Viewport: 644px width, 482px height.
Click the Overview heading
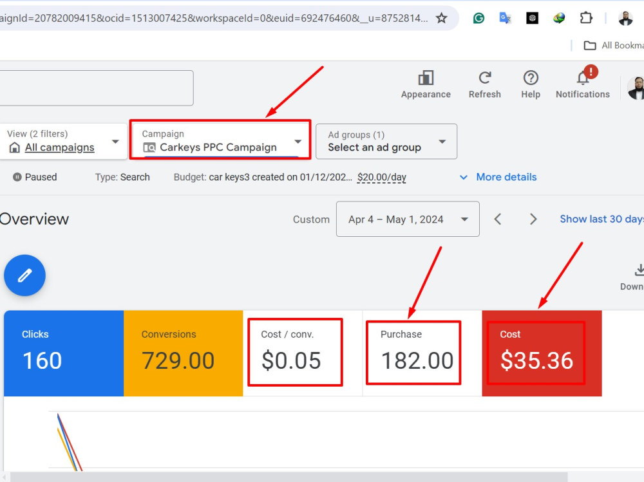[x=35, y=219]
